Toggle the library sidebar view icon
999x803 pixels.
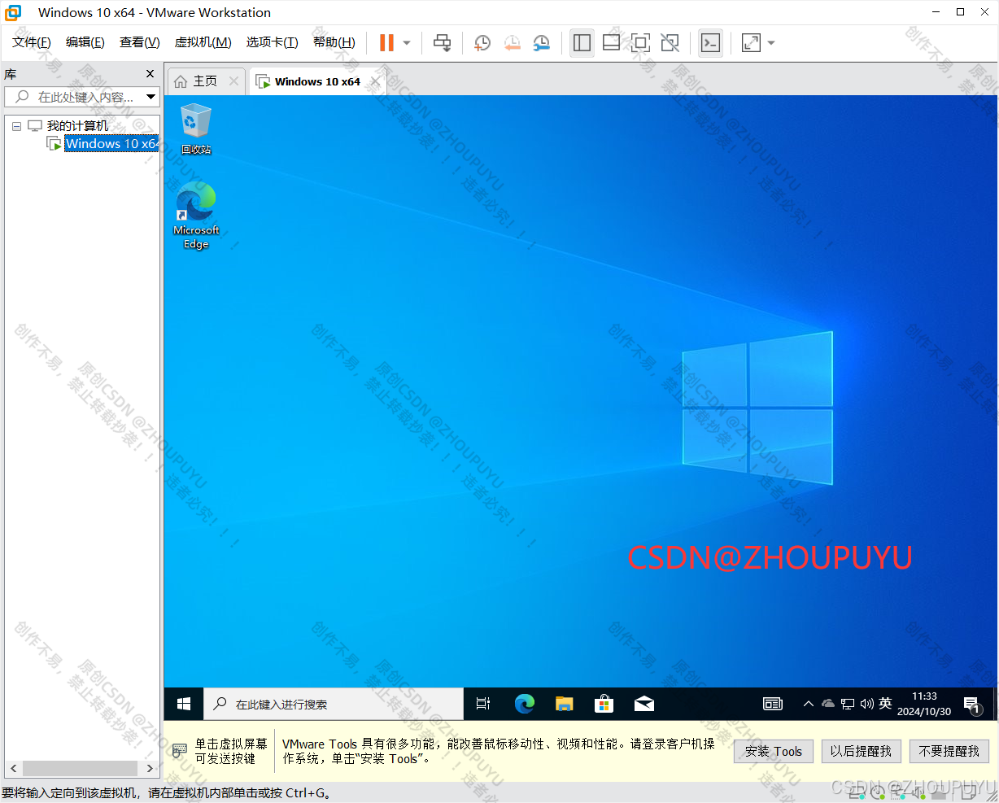(582, 43)
